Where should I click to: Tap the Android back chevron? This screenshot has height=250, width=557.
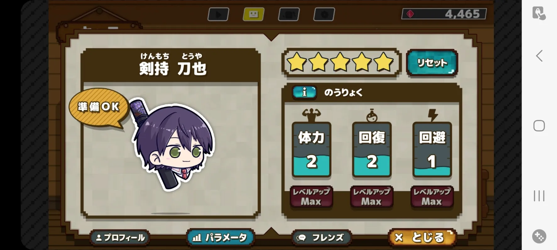click(x=539, y=56)
